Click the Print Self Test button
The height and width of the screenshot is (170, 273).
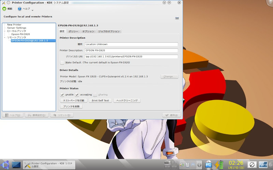coord(100,100)
